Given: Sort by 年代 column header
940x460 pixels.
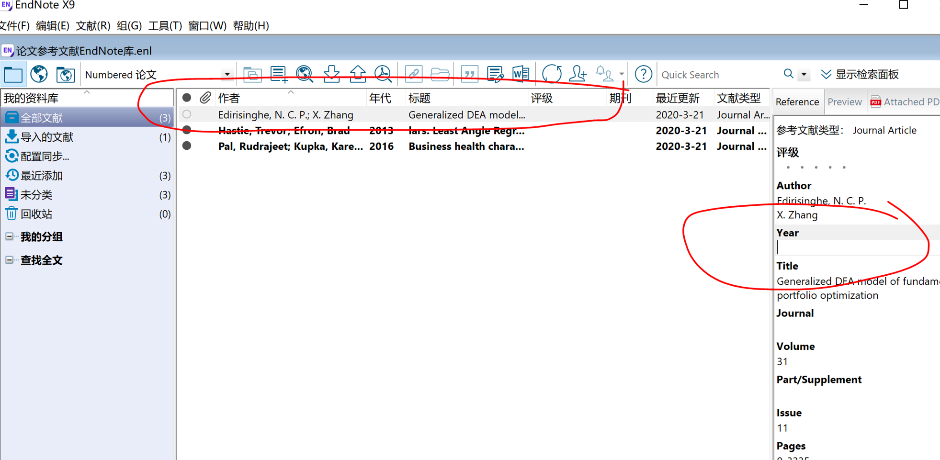Looking at the screenshot, I should click(x=386, y=98).
